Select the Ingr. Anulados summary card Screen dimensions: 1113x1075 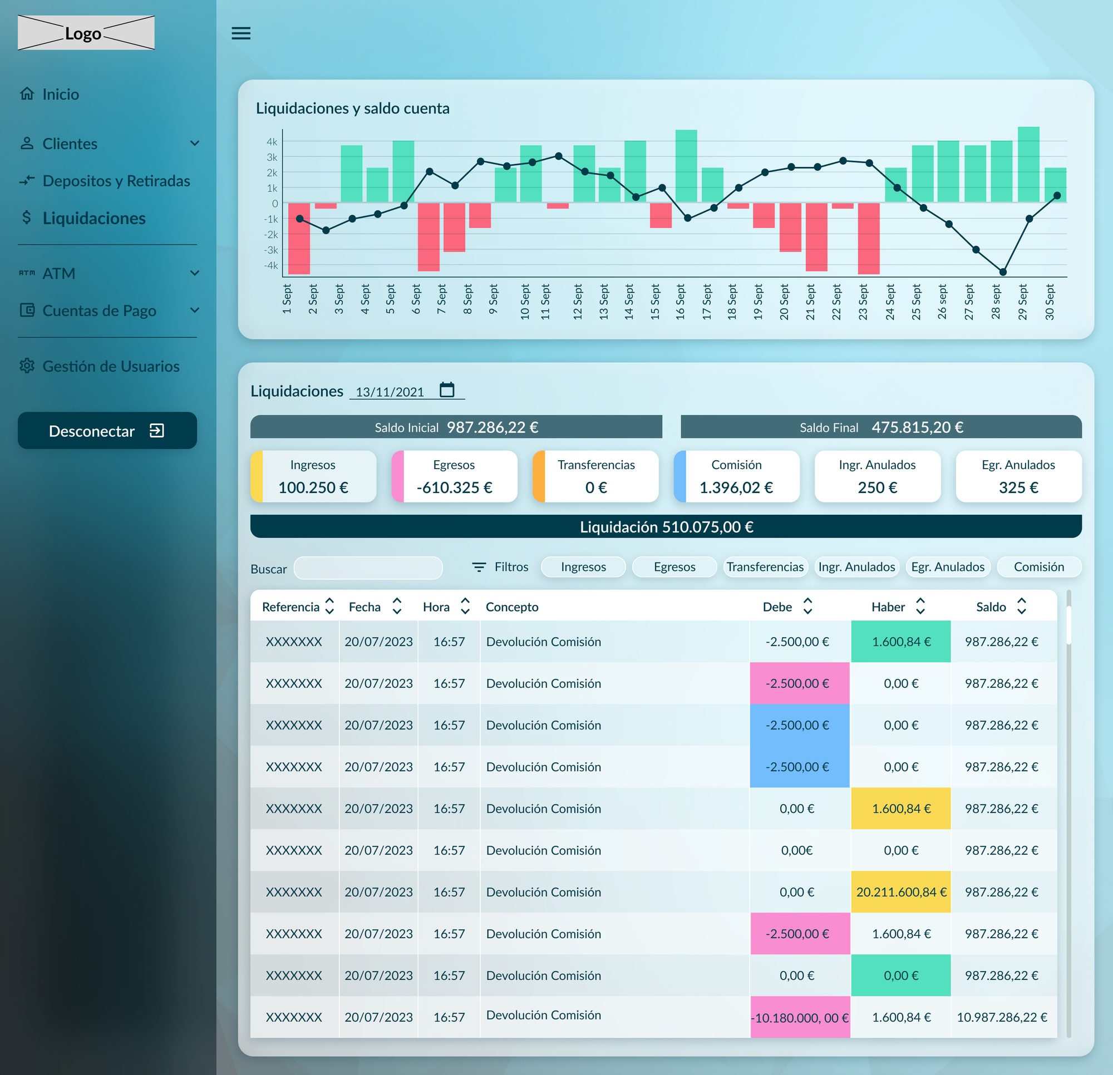878,476
